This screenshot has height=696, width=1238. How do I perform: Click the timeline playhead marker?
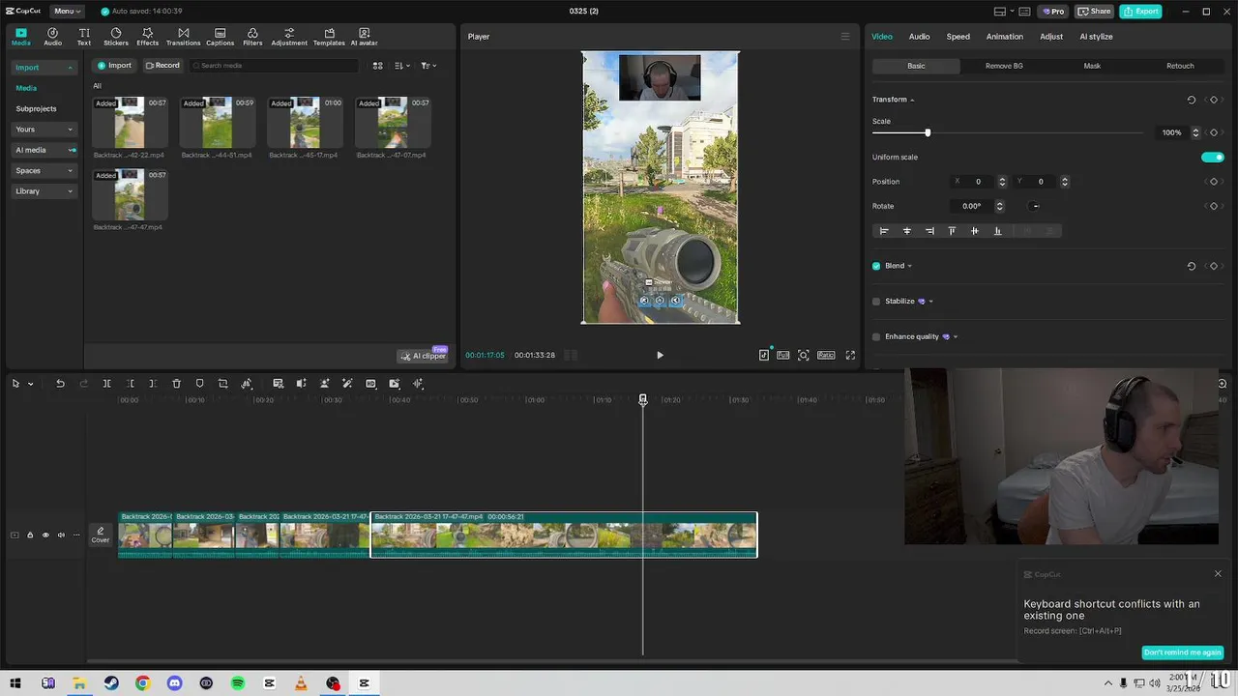642,399
